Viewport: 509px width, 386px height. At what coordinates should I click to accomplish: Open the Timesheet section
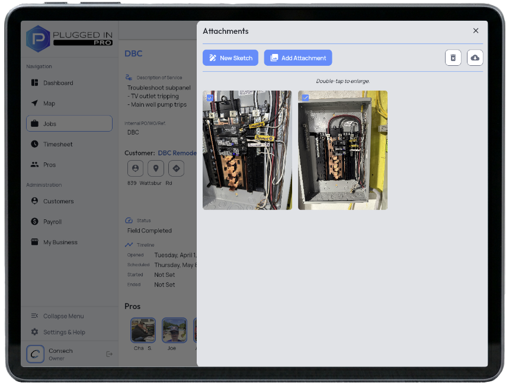(57, 144)
